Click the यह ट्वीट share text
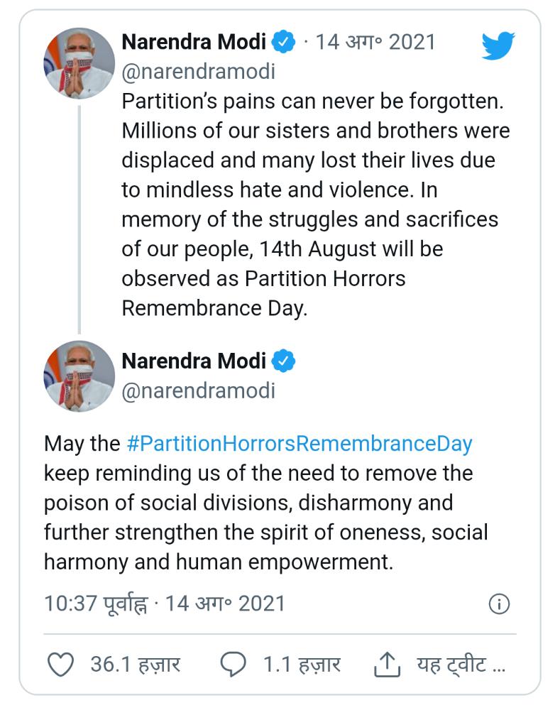Image resolution: width=560 pixels, height=710 pixels. (x=460, y=665)
